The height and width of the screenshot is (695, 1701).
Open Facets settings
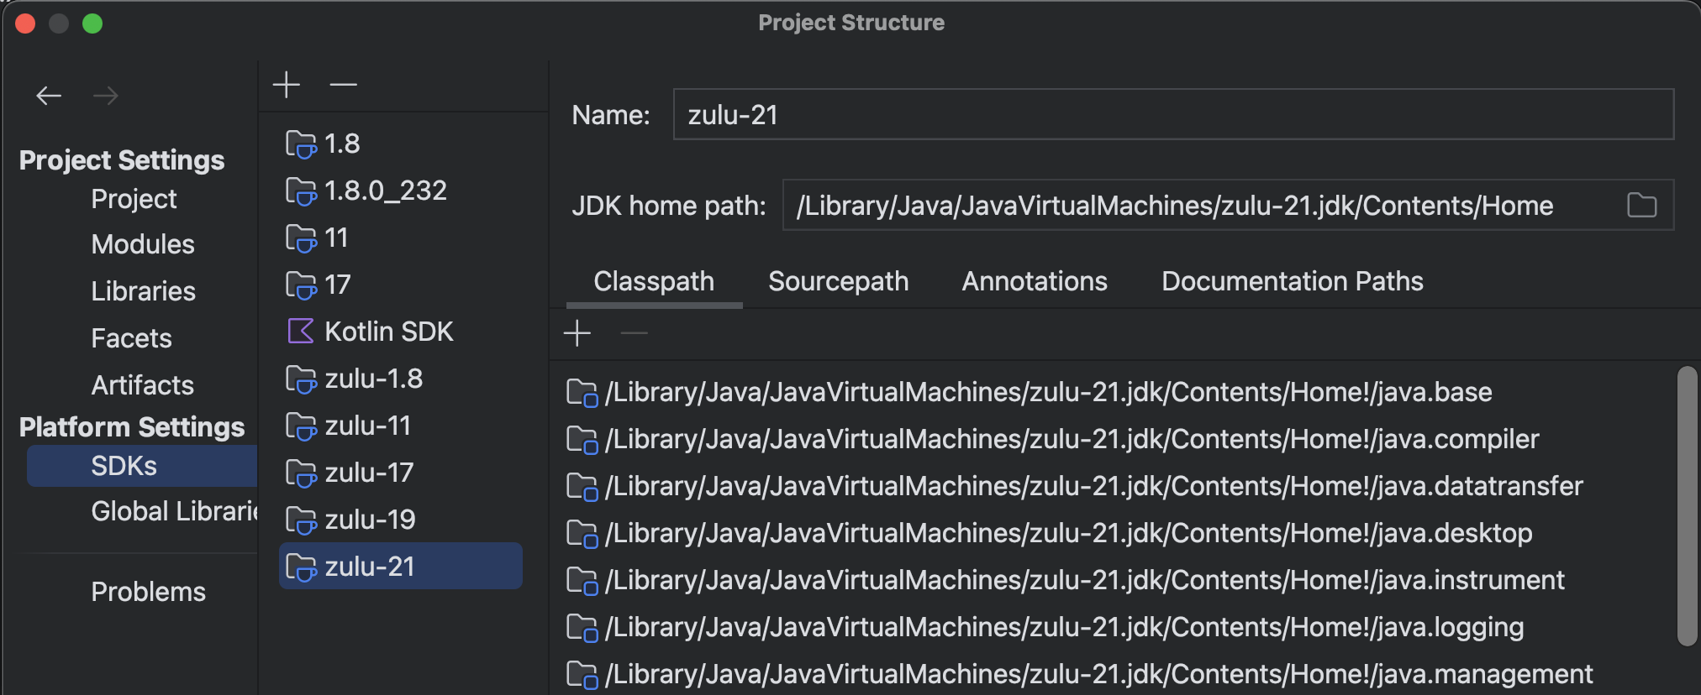click(x=131, y=338)
